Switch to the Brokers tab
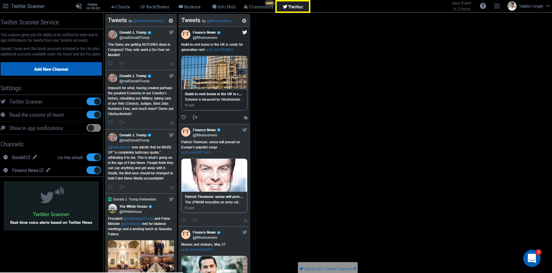The height and width of the screenshot is (273, 552). click(x=189, y=7)
